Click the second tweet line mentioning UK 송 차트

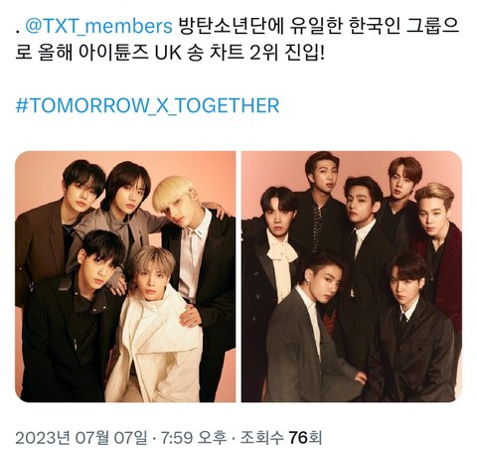(x=171, y=54)
